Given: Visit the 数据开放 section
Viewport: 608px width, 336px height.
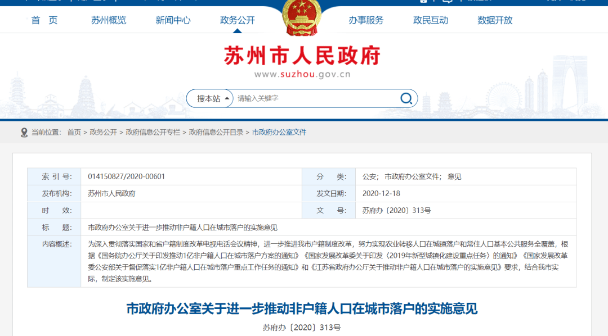Looking at the screenshot, I should 495,20.
